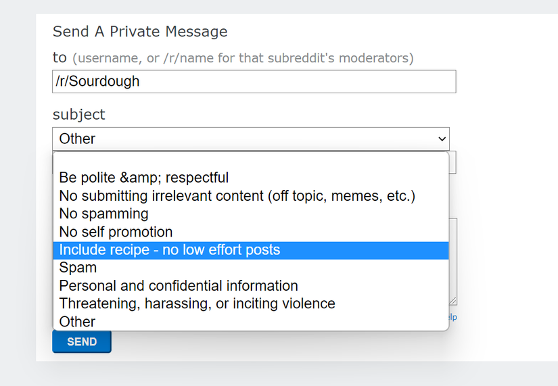Pick the 'No spamming' subject option

coord(103,214)
